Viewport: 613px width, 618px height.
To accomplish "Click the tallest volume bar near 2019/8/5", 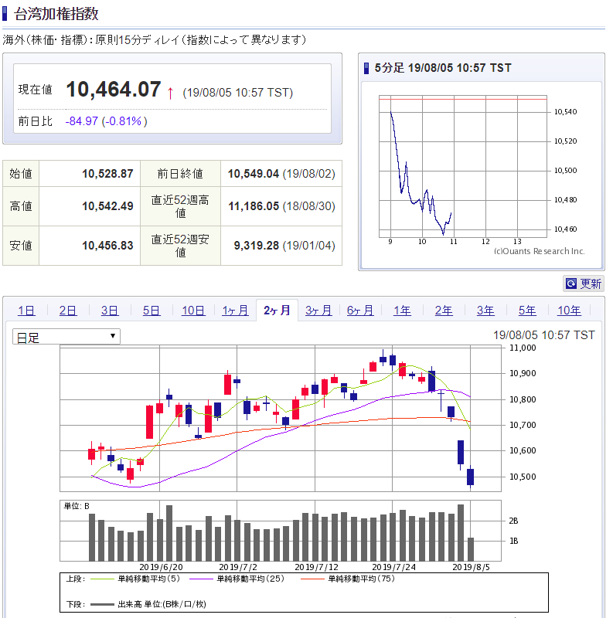I will coord(461,533).
